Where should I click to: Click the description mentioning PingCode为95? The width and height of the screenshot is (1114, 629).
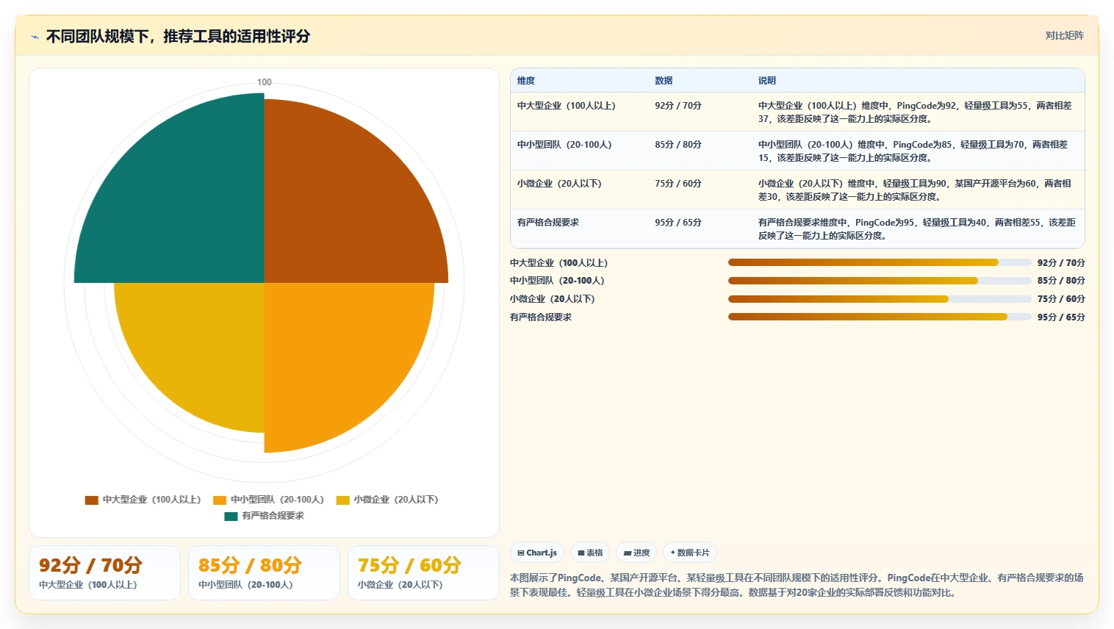917,229
